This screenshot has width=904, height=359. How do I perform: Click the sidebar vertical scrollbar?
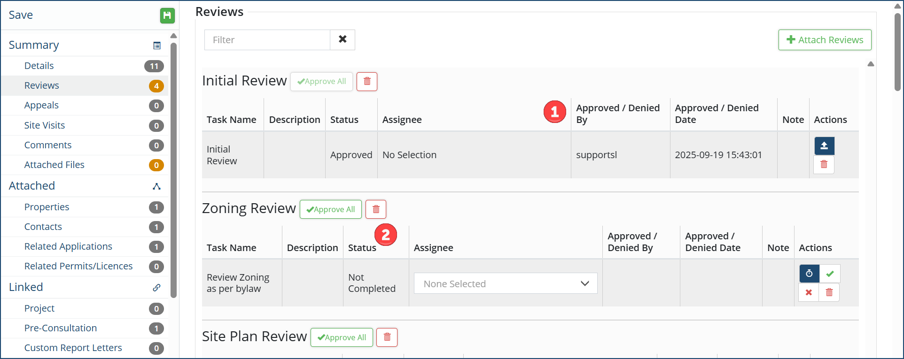pos(173,169)
